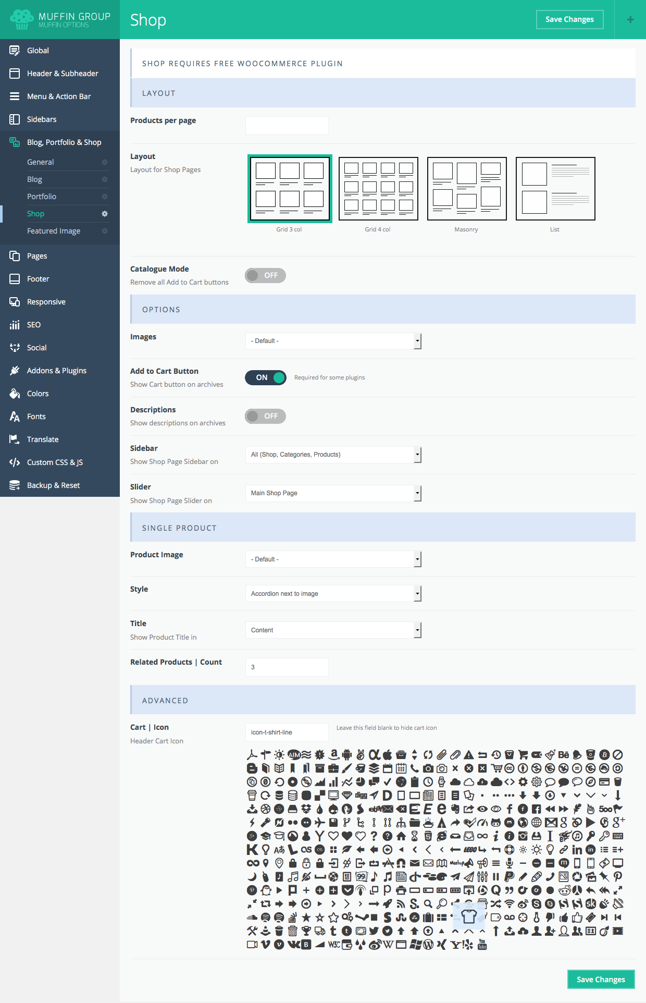Select the PayPal icon
Screen dimensions: 646x1003
(510, 877)
